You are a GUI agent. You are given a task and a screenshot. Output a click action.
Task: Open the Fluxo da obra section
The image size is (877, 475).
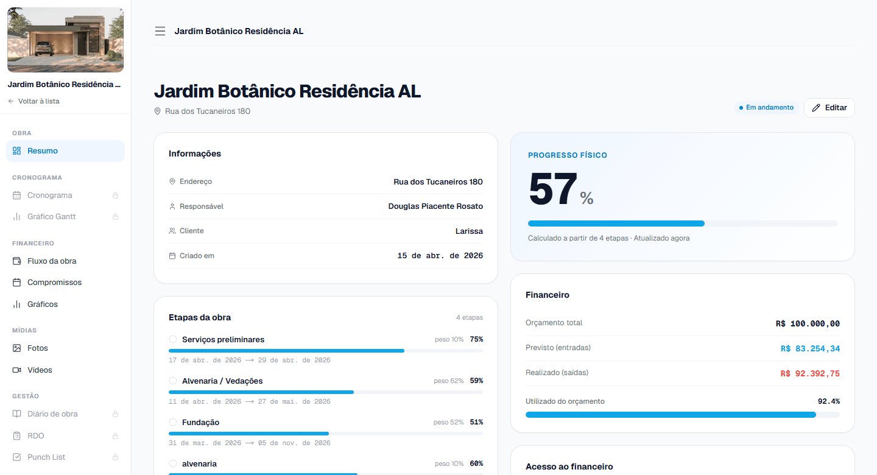[x=65, y=261]
